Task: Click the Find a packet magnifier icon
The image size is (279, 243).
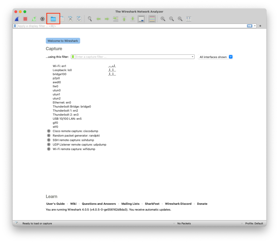Action: (x=90, y=19)
